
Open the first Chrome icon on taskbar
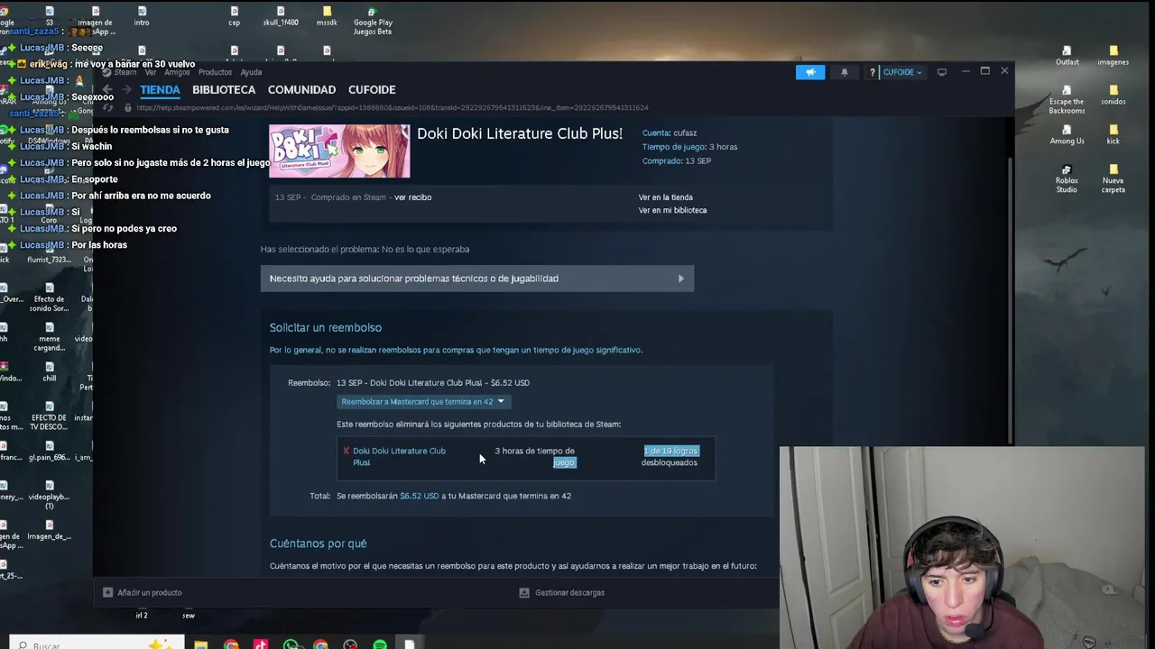(x=231, y=644)
